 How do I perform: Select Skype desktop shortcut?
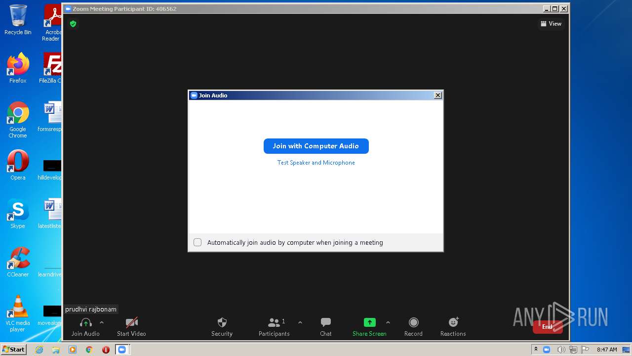coord(18,214)
